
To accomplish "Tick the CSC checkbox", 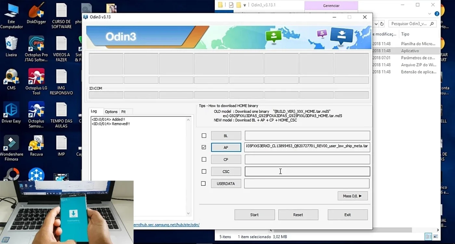I will click(204, 171).
